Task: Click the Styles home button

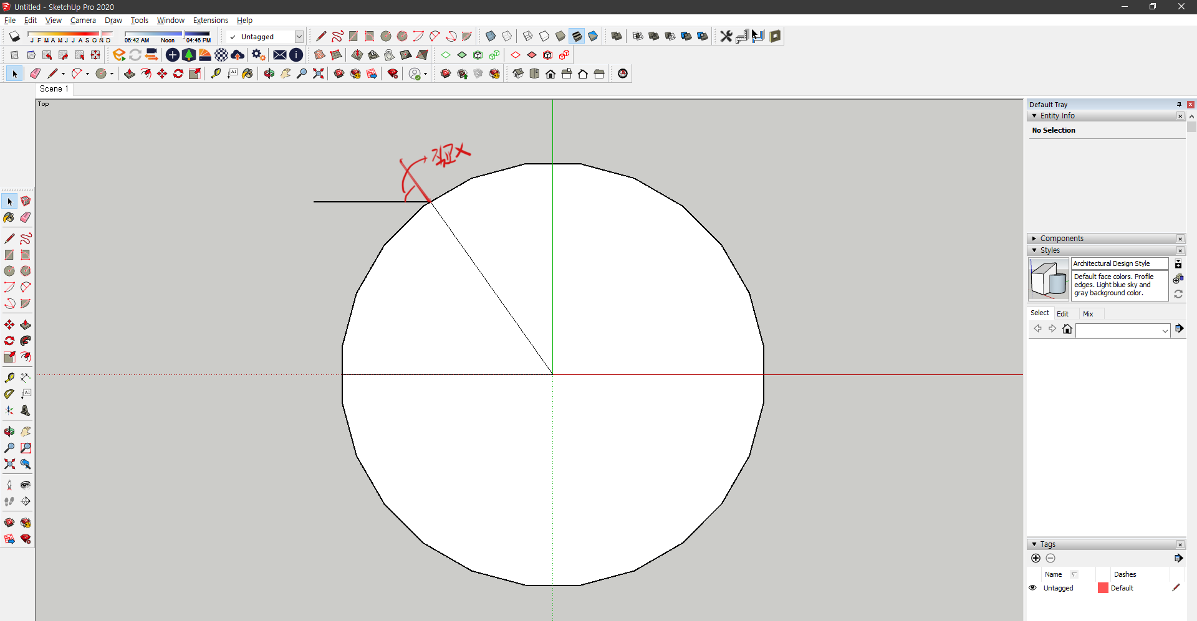Action: 1067,329
